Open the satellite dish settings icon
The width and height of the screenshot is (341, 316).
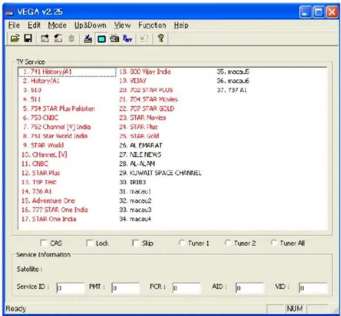click(x=88, y=39)
